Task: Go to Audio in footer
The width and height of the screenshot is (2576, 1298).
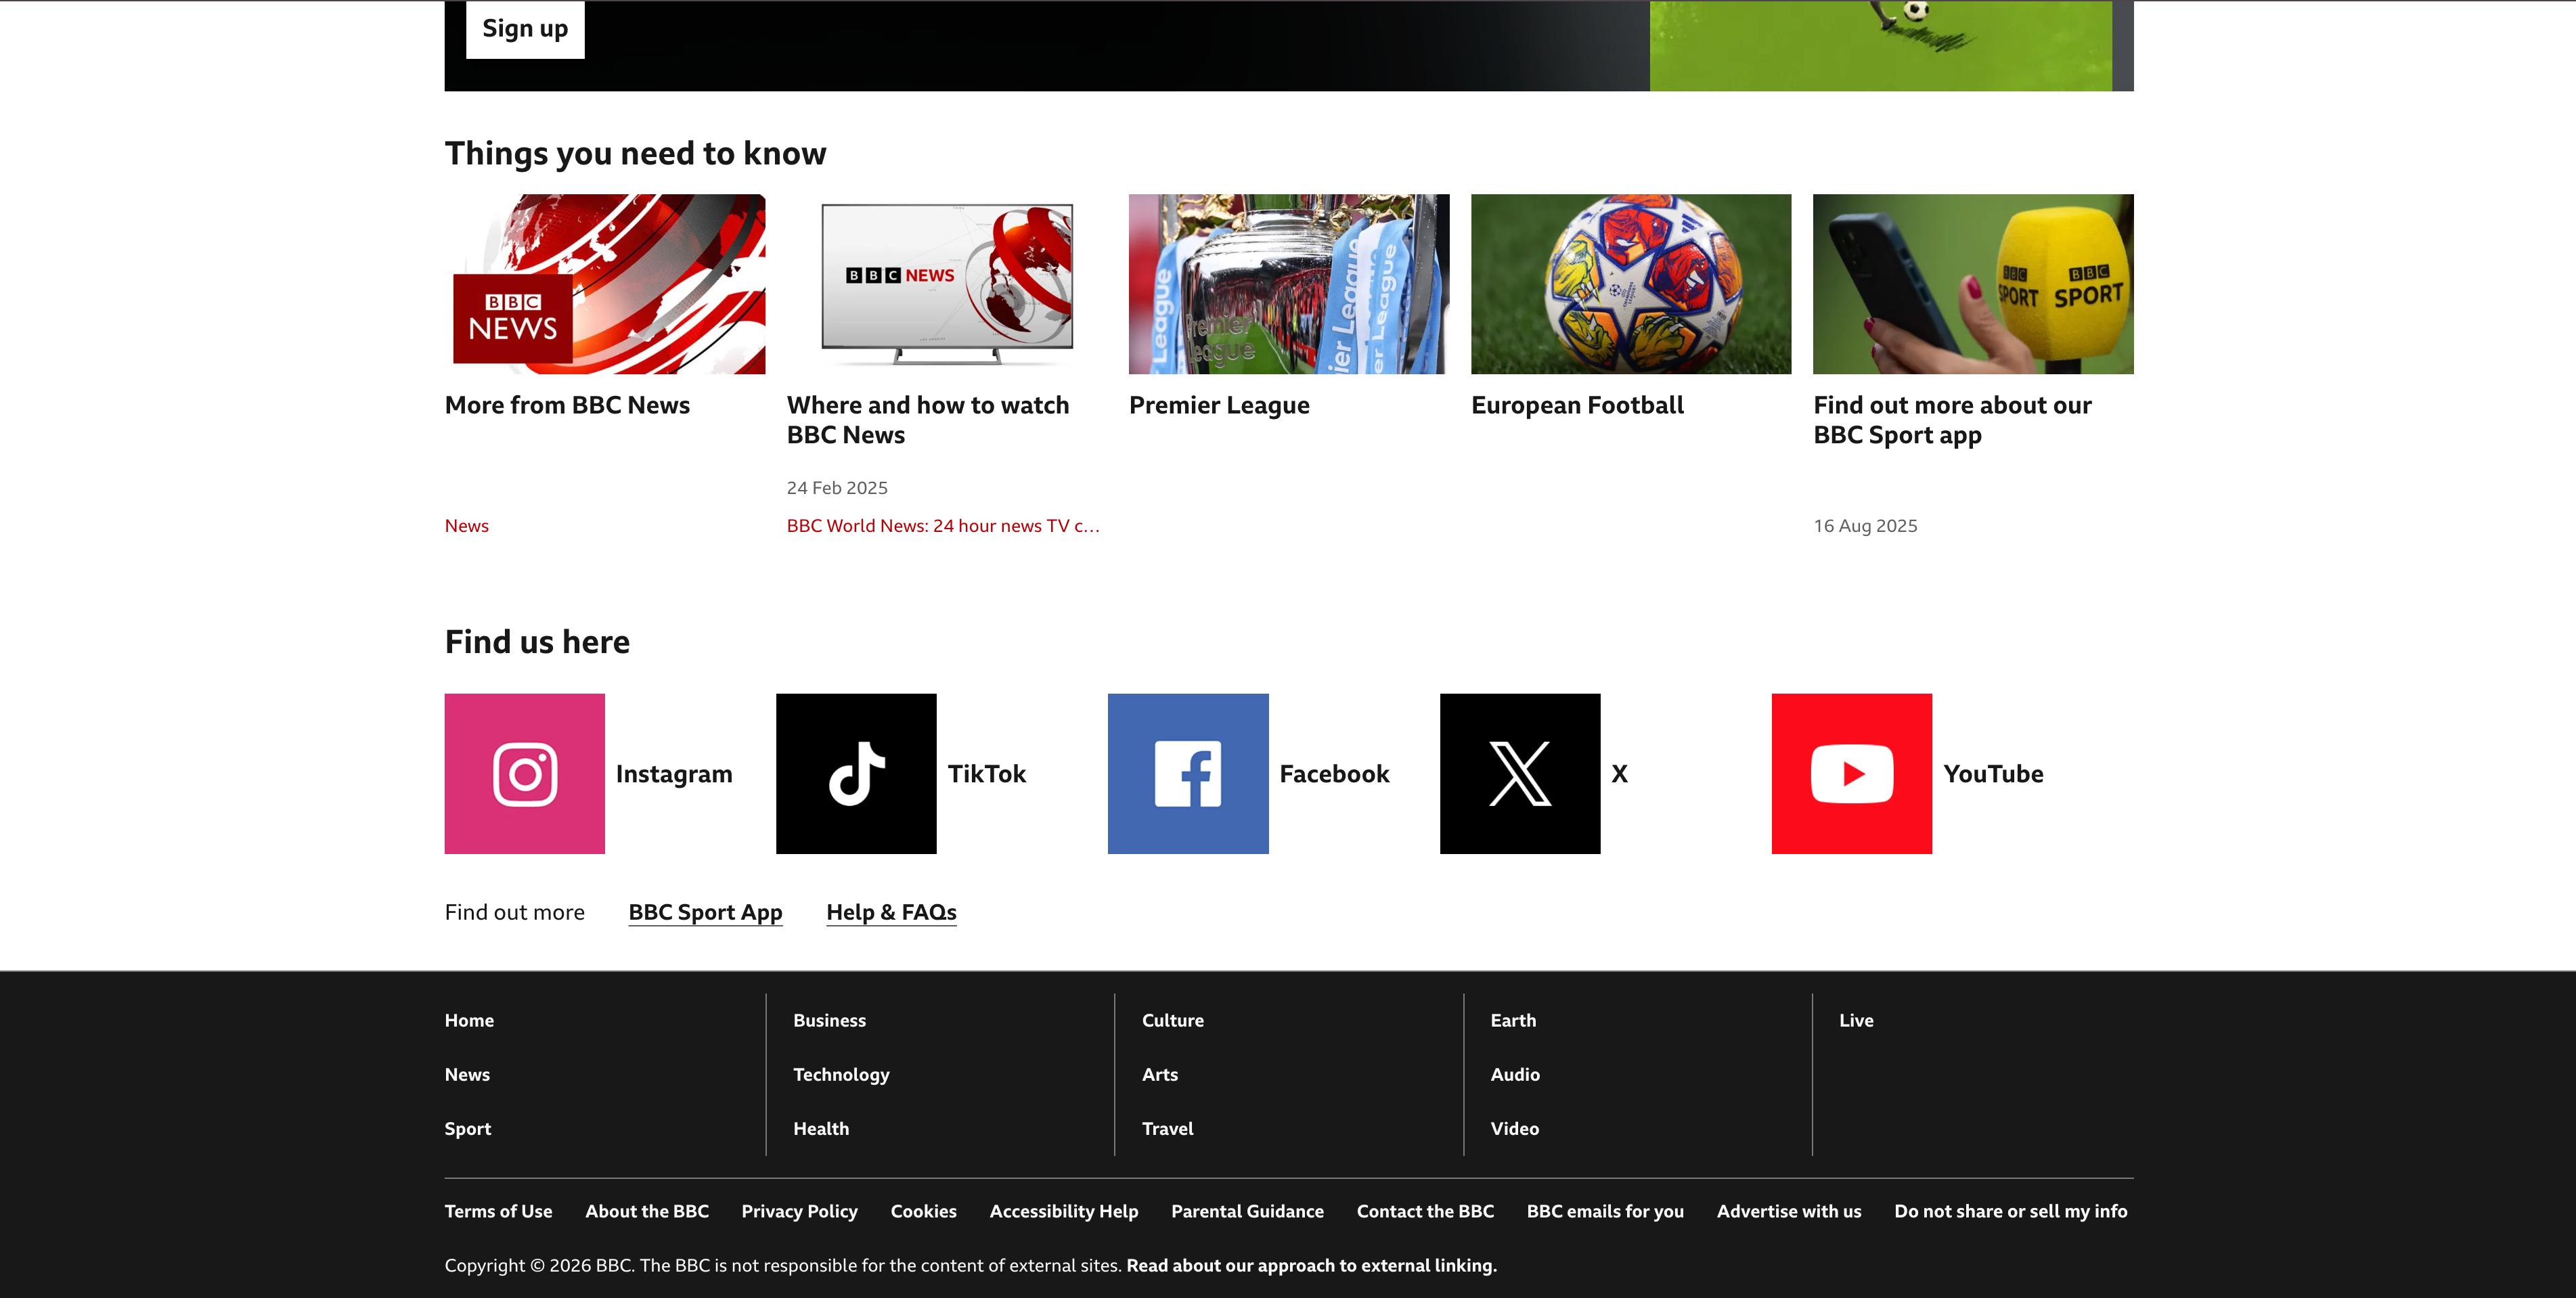Action: [1515, 1074]
